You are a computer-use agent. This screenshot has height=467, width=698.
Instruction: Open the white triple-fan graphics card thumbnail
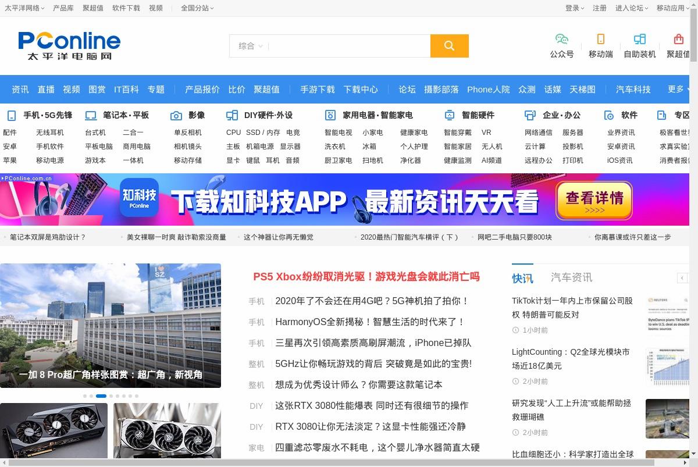tap(167, 431)
